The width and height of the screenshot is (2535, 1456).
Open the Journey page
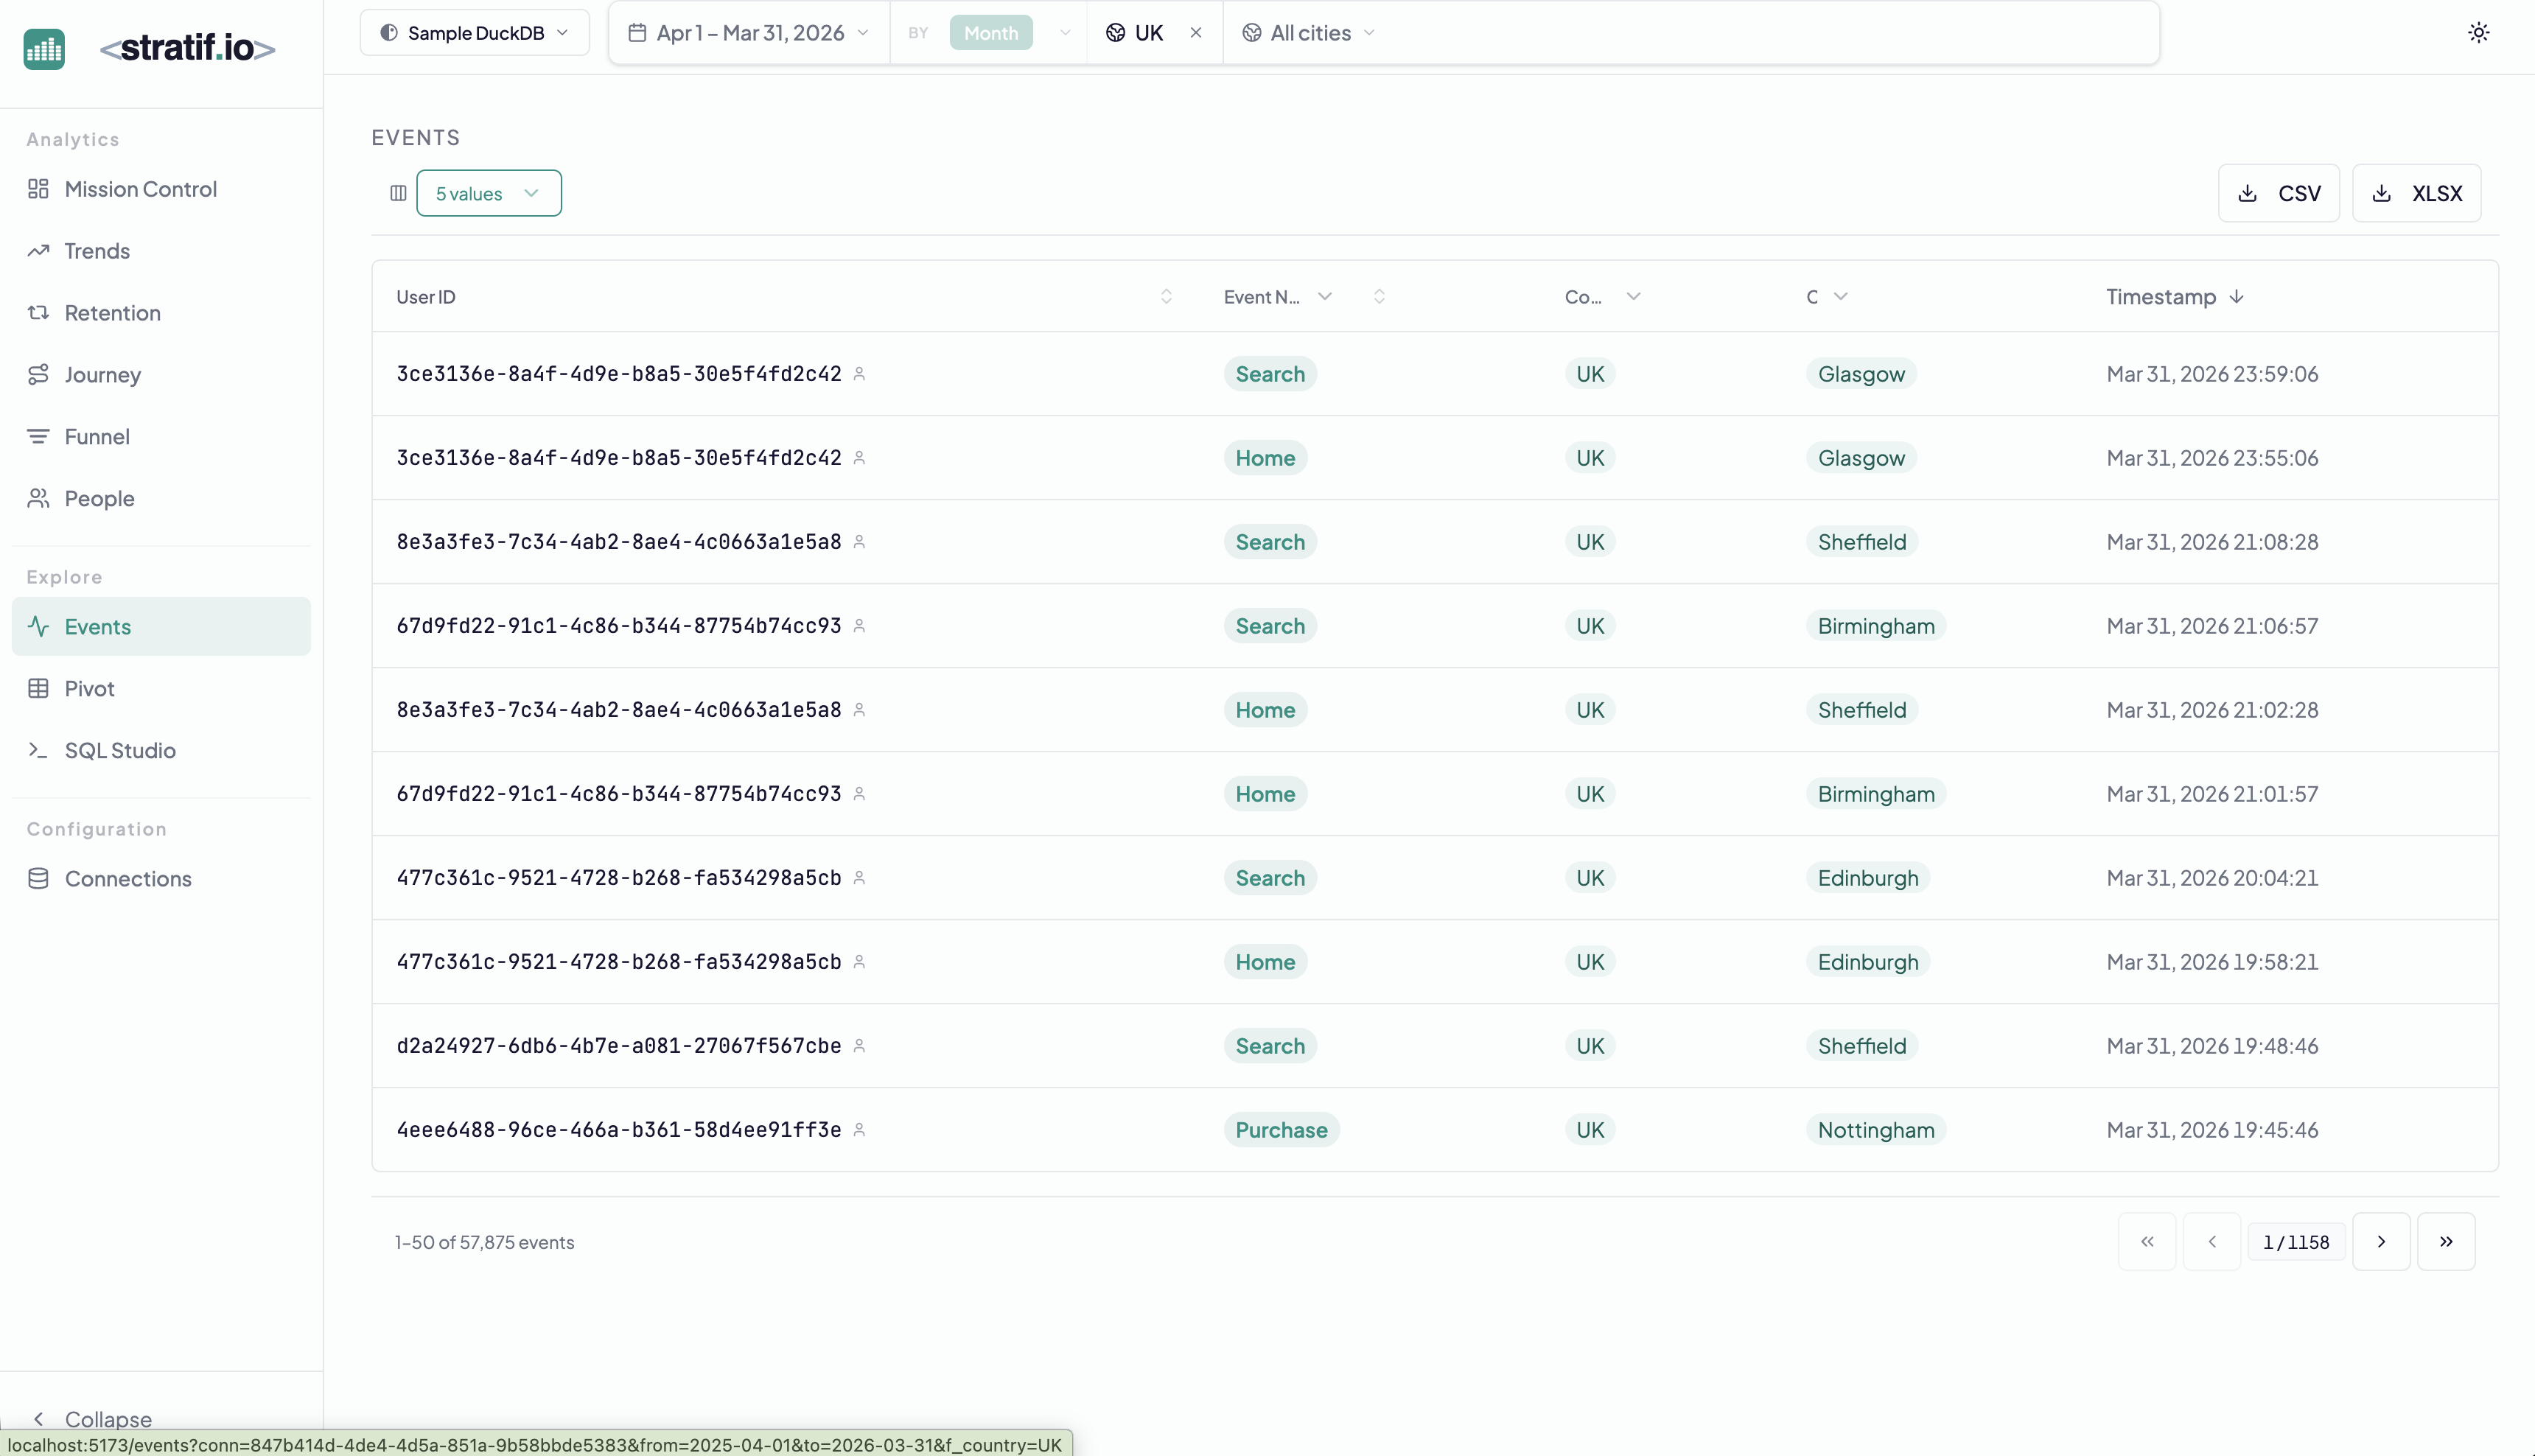click(161, 375)
